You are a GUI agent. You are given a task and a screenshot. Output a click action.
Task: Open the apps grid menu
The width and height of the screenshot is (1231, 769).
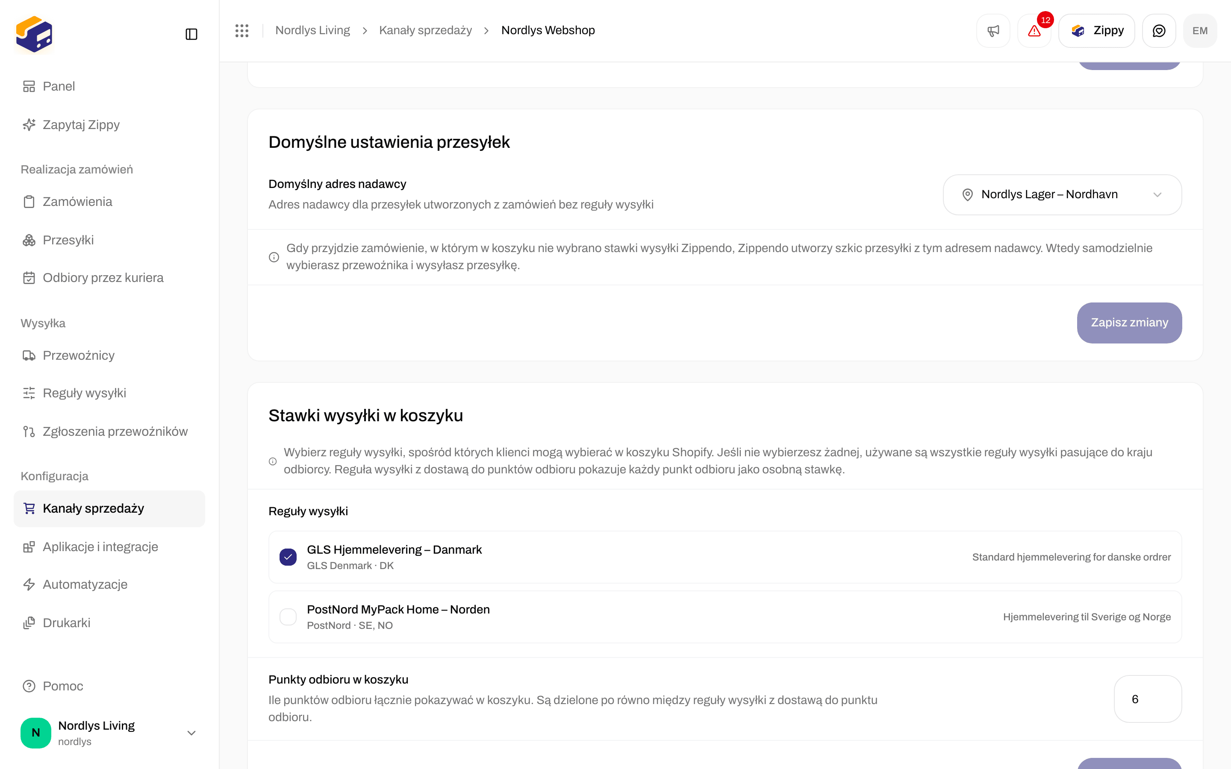pyautogui.click(x=242, y=30)
